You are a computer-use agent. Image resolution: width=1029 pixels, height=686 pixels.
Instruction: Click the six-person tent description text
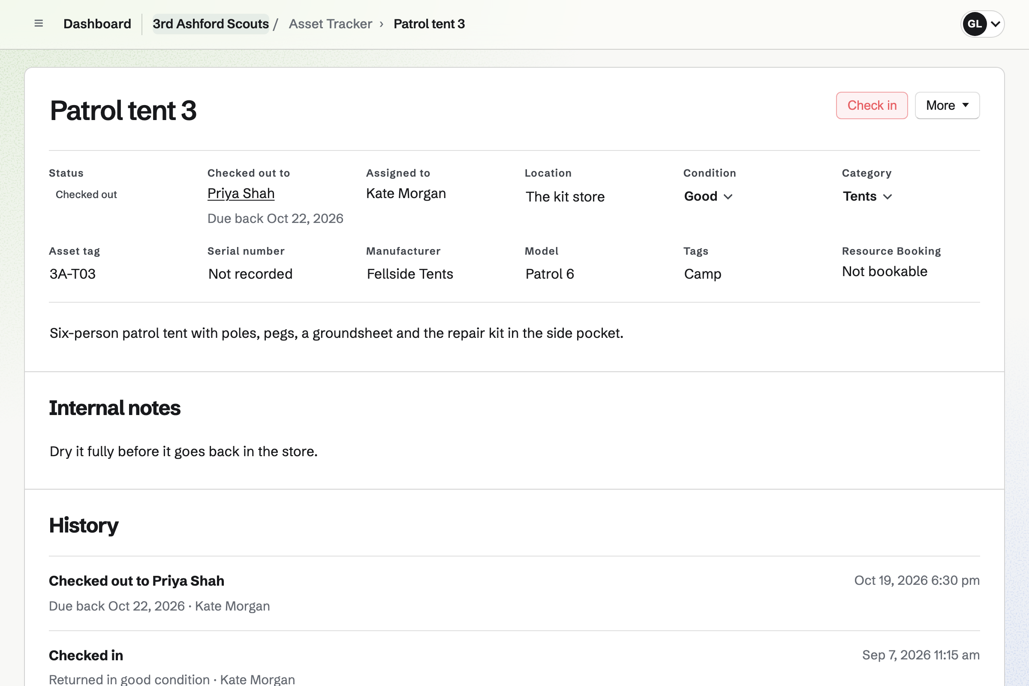click(337, 334)
